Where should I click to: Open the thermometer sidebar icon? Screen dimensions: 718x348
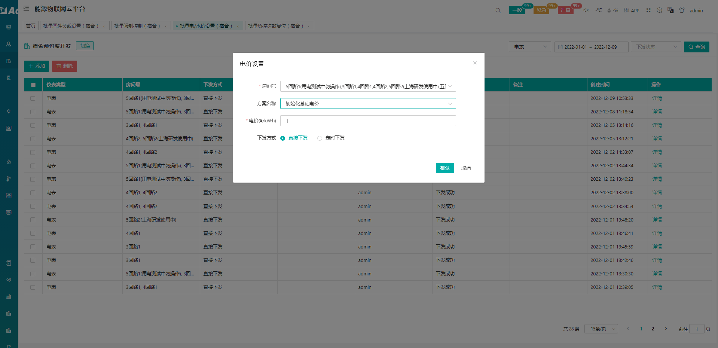click(9, 179)
